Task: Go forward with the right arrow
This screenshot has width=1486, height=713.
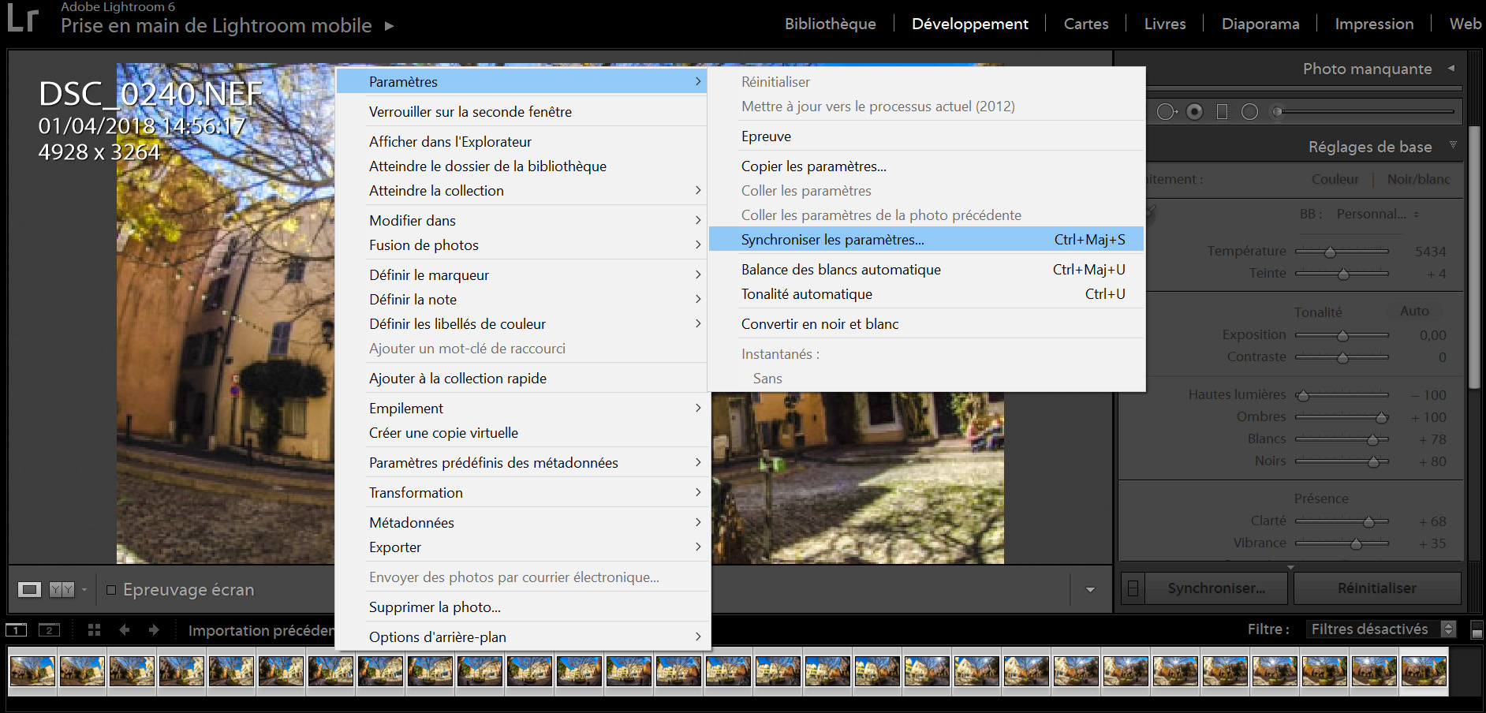Action: (x=154, y=630)
